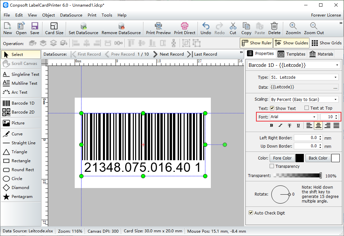Select the Barcode 1D tool
This screenshot has height=236, width=344.
tap(21, 103)
